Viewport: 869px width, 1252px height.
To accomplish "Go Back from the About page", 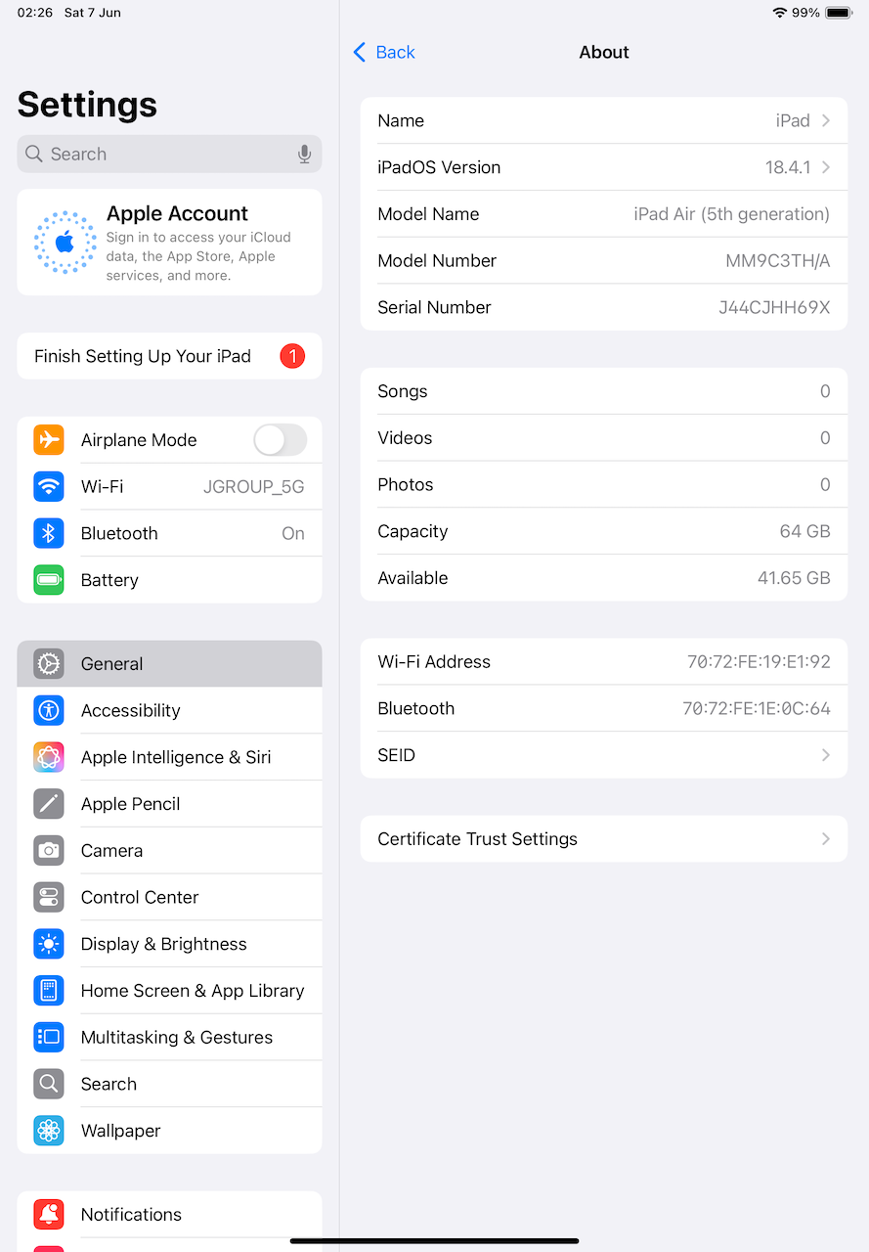I will 384,52.
